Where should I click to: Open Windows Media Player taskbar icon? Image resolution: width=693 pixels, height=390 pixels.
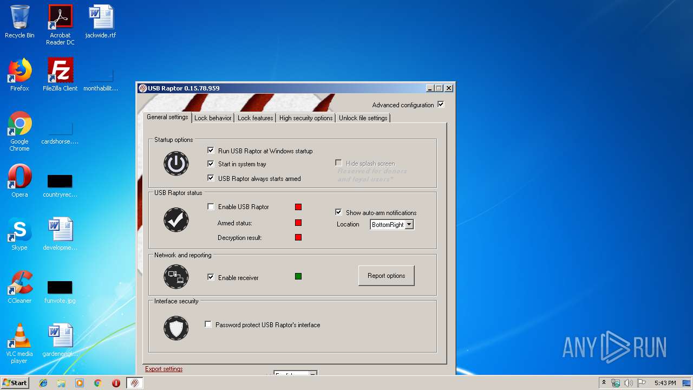click(80, 383)
